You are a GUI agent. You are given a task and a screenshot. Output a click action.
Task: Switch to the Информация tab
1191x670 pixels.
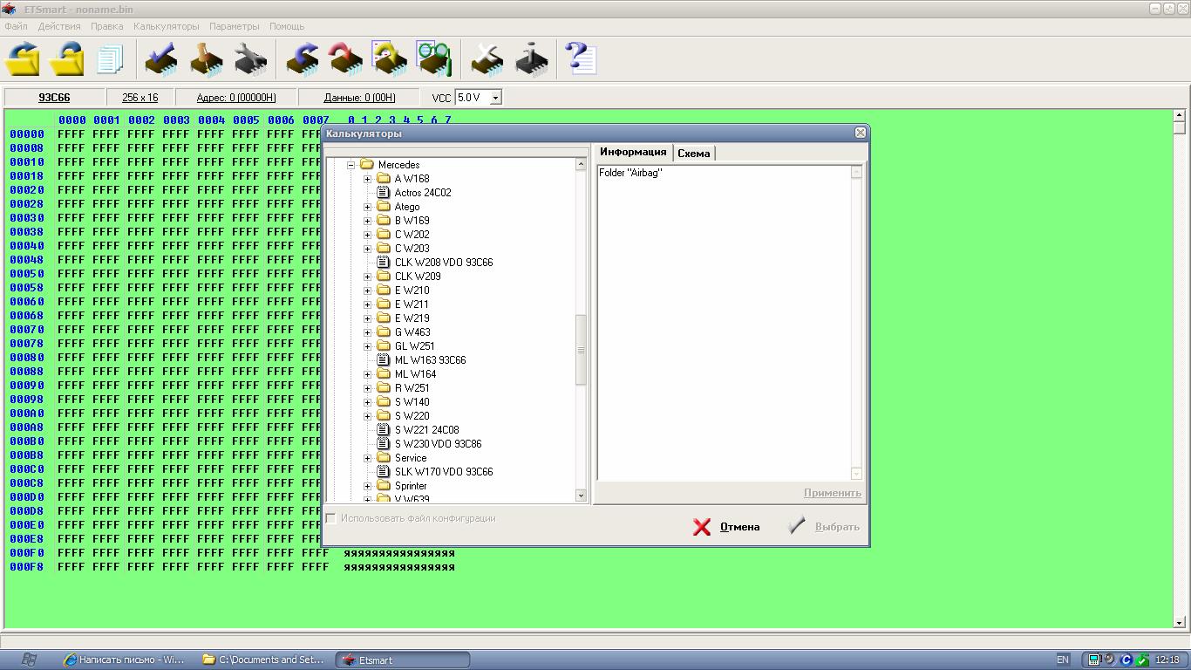pos(633,152)
